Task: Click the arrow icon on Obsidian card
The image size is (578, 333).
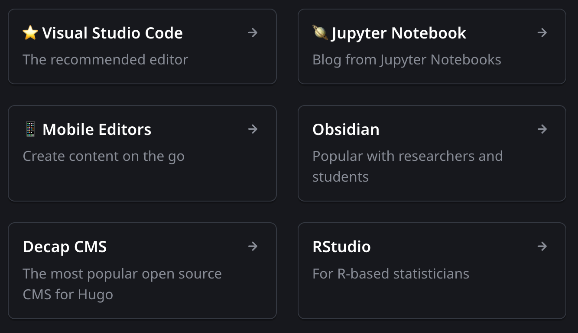Action: [x=542, y=129]
